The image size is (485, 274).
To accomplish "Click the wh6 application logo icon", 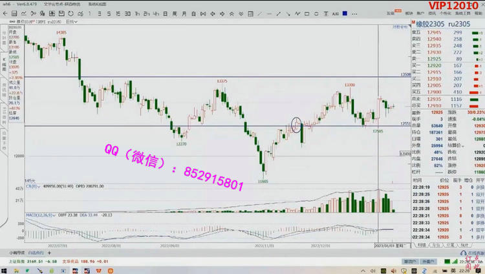I will pyautogui.click(x=6, y=3).
